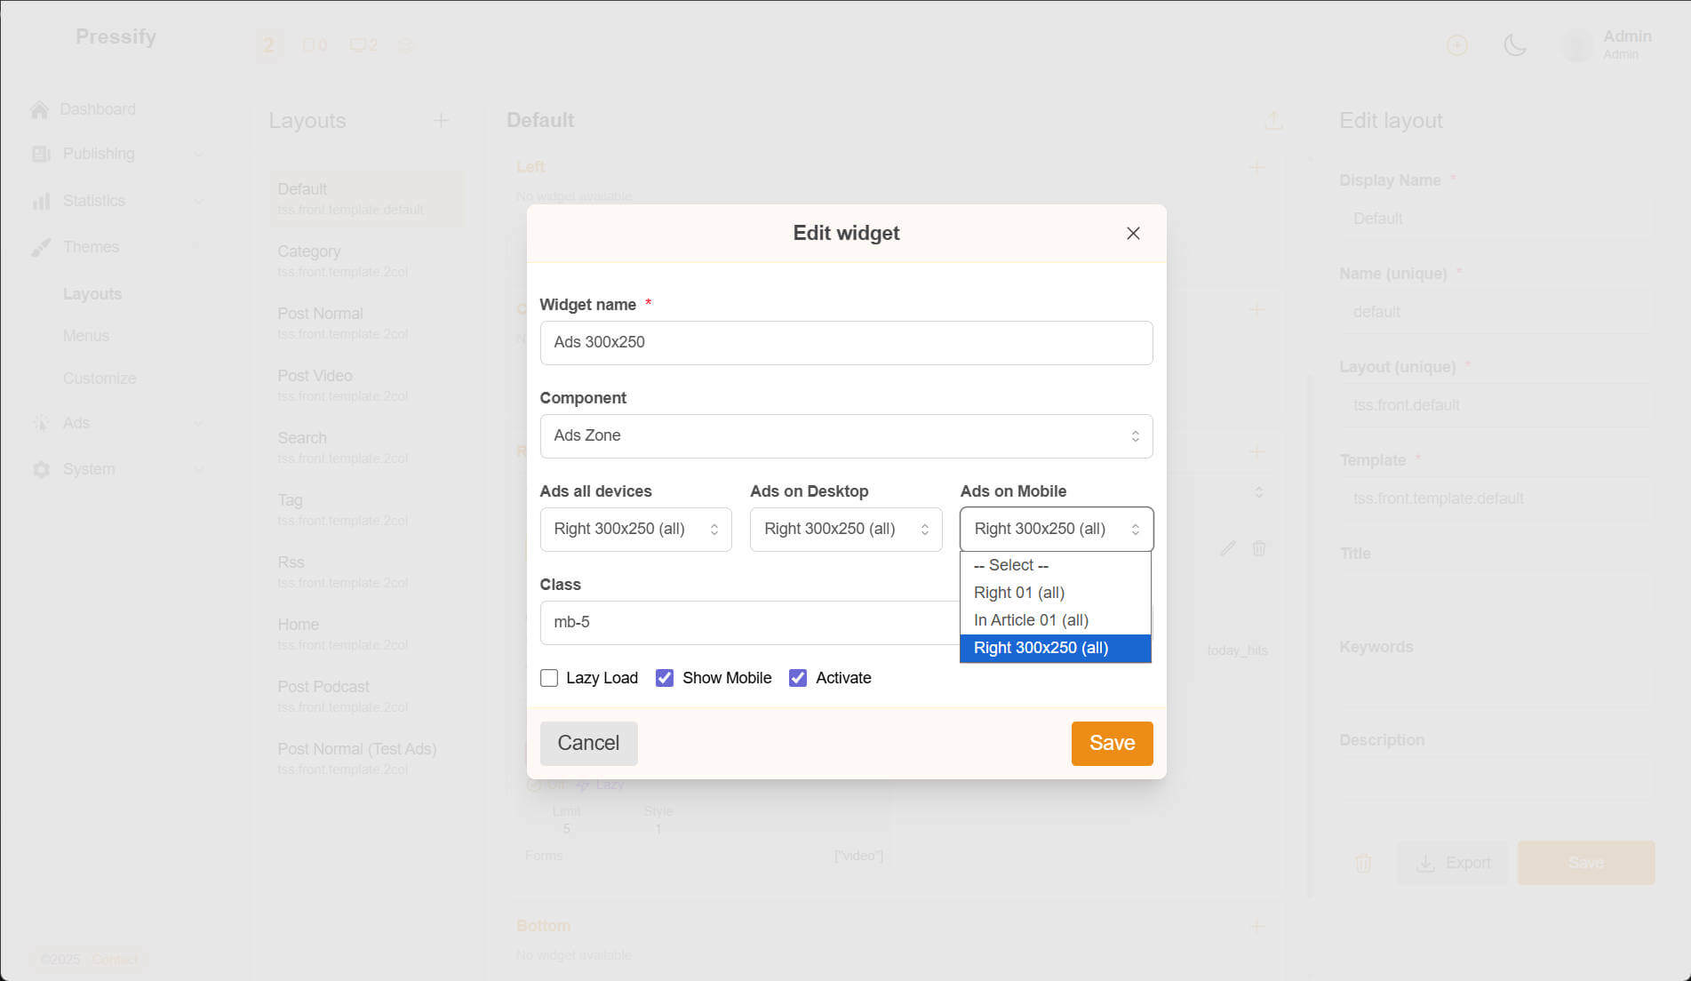Click the add layout plus icon
The width and height of the screenshot is (1691, 981).
(441, 120)
